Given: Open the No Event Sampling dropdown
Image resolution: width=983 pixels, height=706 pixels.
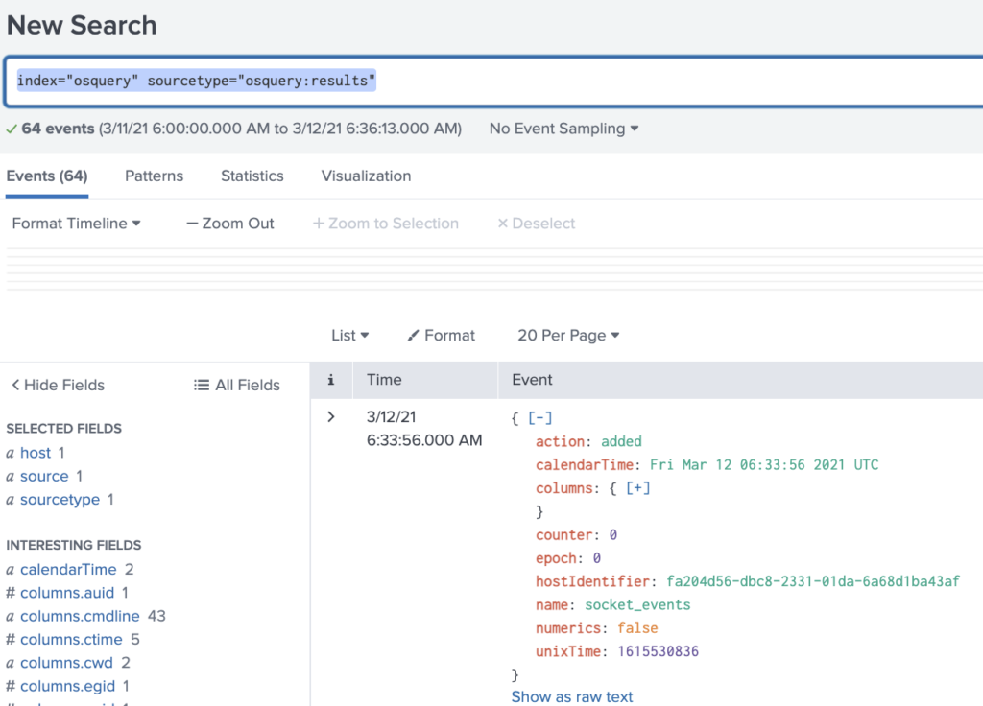Looking at the screenshot, I should (x=563, y=128).
